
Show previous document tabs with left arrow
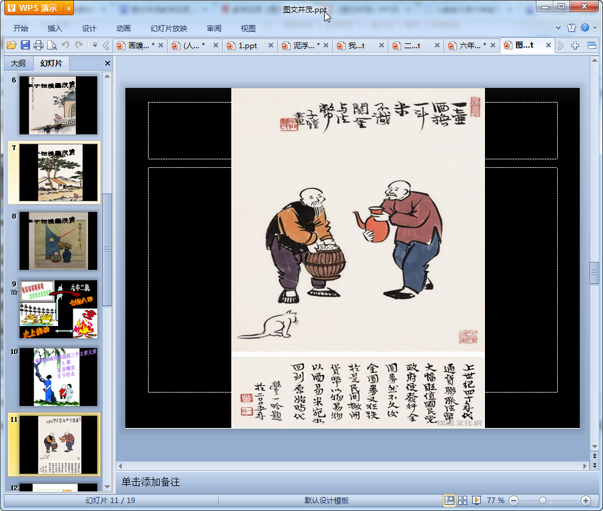(x=106, y=45)
